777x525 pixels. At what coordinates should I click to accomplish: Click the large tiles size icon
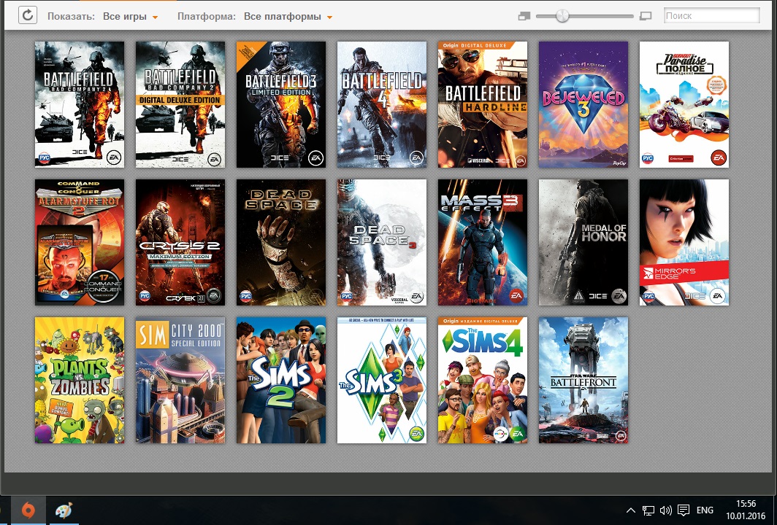[x=646, y=16]
